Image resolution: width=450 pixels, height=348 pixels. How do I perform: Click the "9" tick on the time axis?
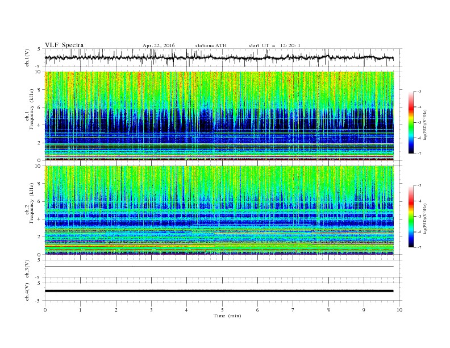364,310
